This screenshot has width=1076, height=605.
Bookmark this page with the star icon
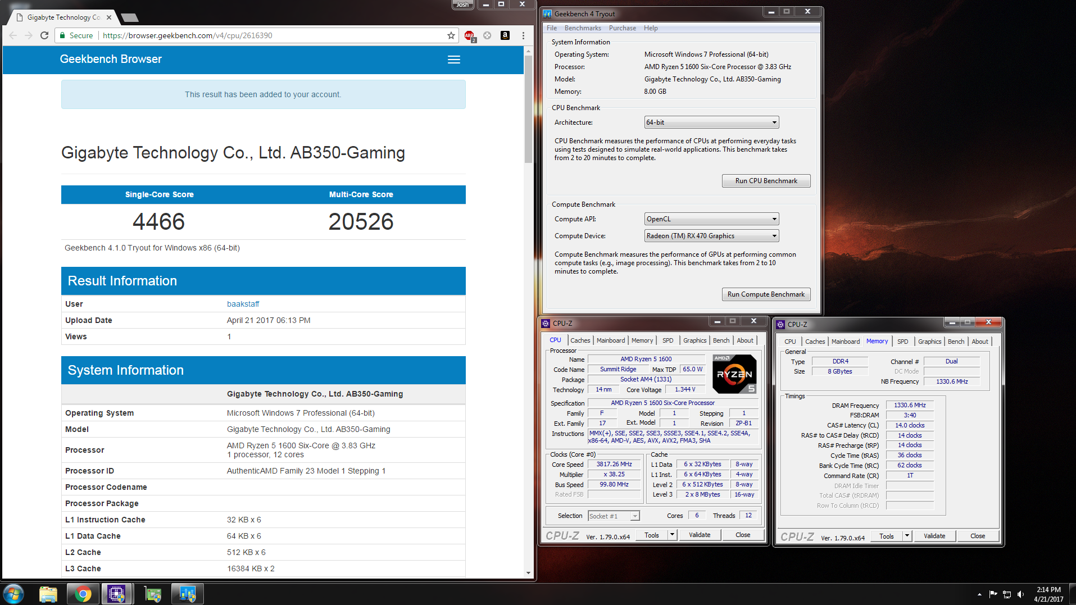pyautogui.click(x=451, y=35)
